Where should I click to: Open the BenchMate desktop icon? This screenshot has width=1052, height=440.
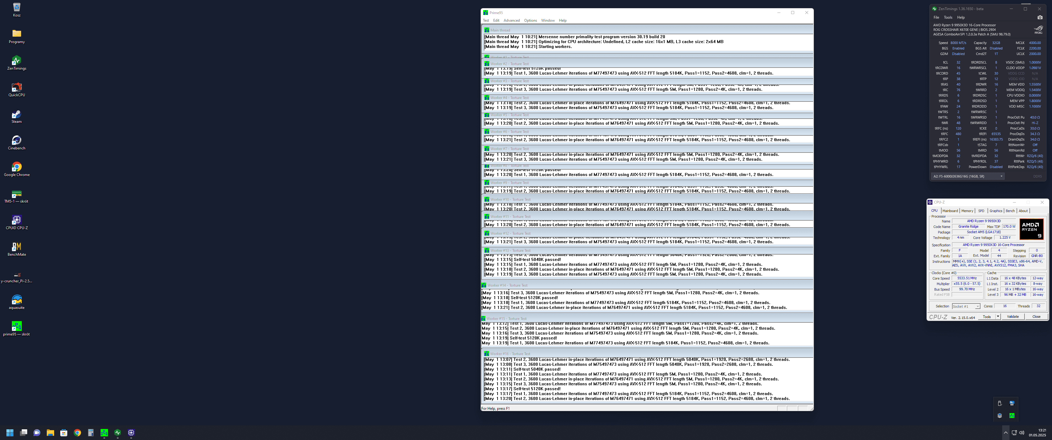pos(16,247)
